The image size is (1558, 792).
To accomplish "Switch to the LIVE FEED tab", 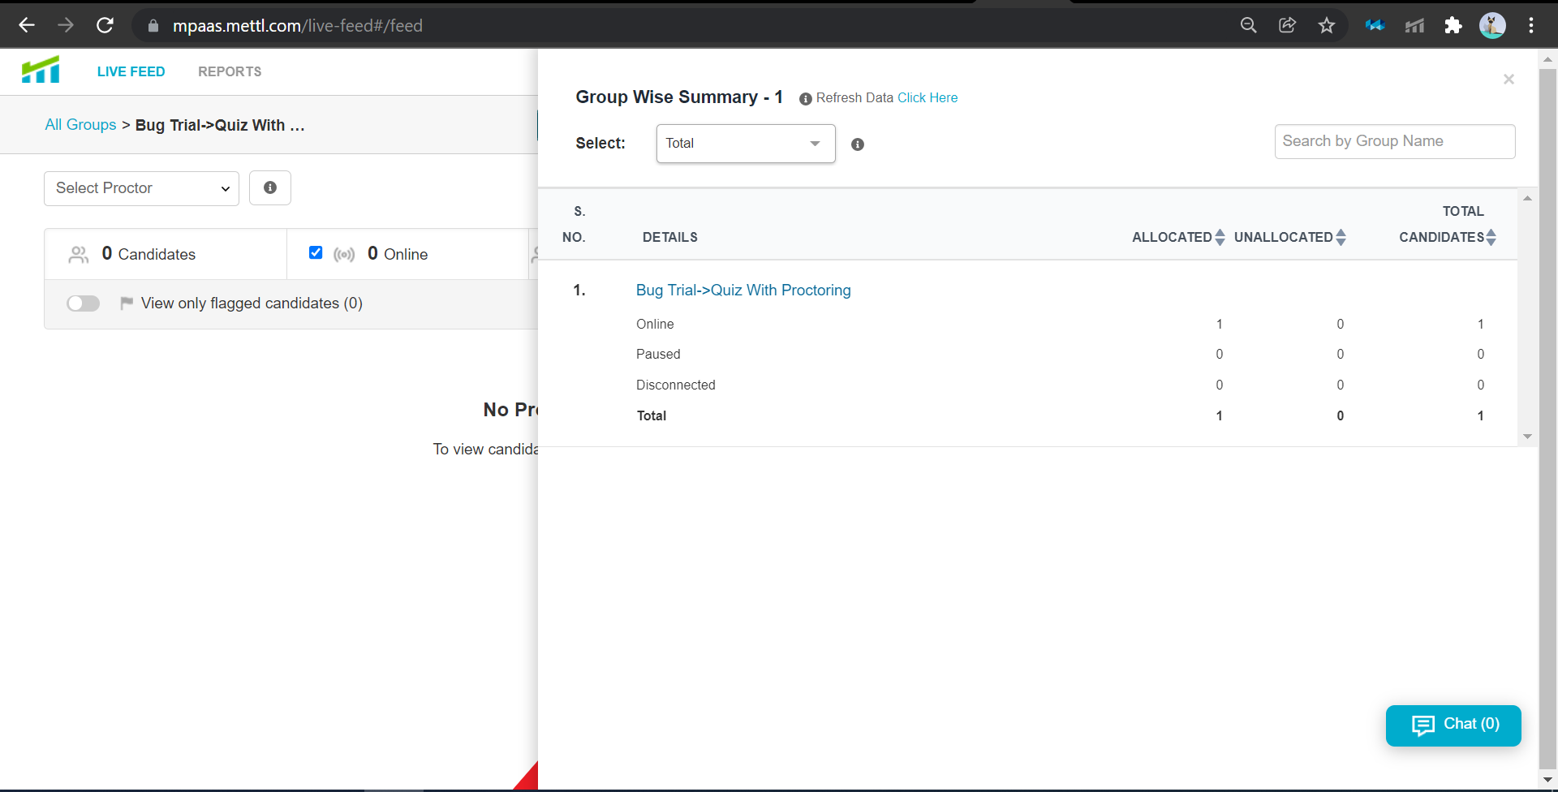I will point(131,71).
